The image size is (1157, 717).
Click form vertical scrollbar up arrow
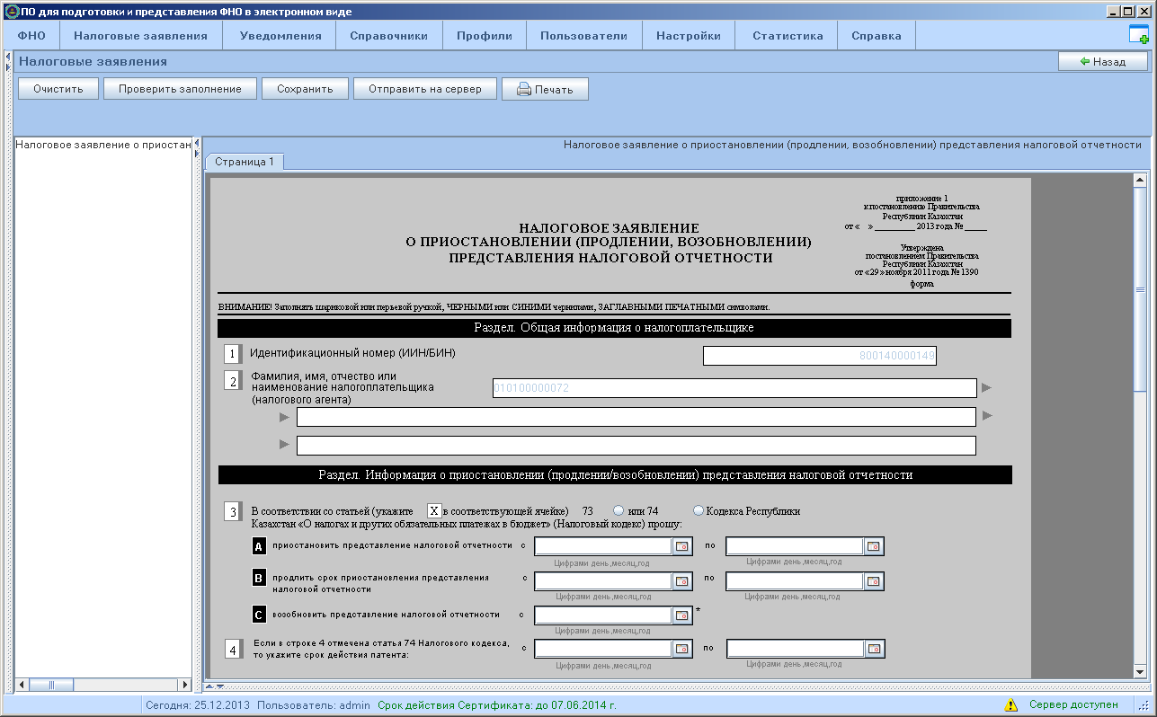point(1140,180)
